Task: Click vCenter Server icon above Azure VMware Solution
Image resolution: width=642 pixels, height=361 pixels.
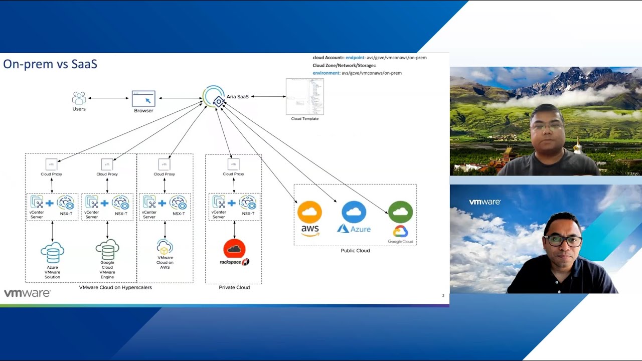Action: (x=37, y=202)
